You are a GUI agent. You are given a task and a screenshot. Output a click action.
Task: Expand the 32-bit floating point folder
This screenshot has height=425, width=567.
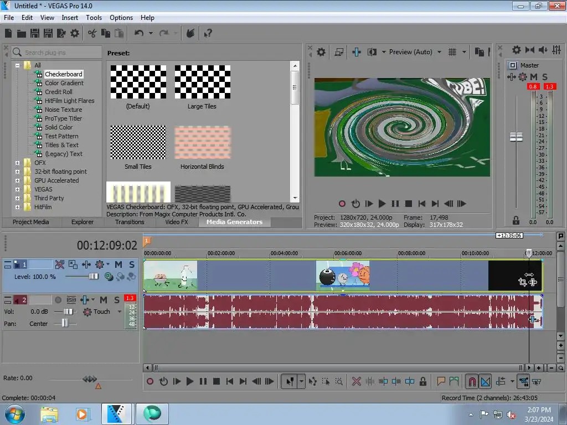click(17, 172)
